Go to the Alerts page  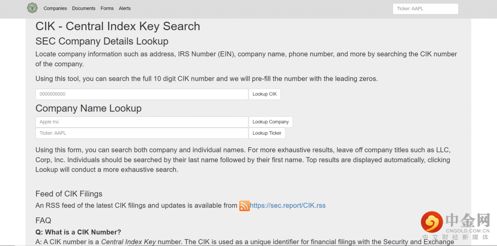[x=125, y=8]
